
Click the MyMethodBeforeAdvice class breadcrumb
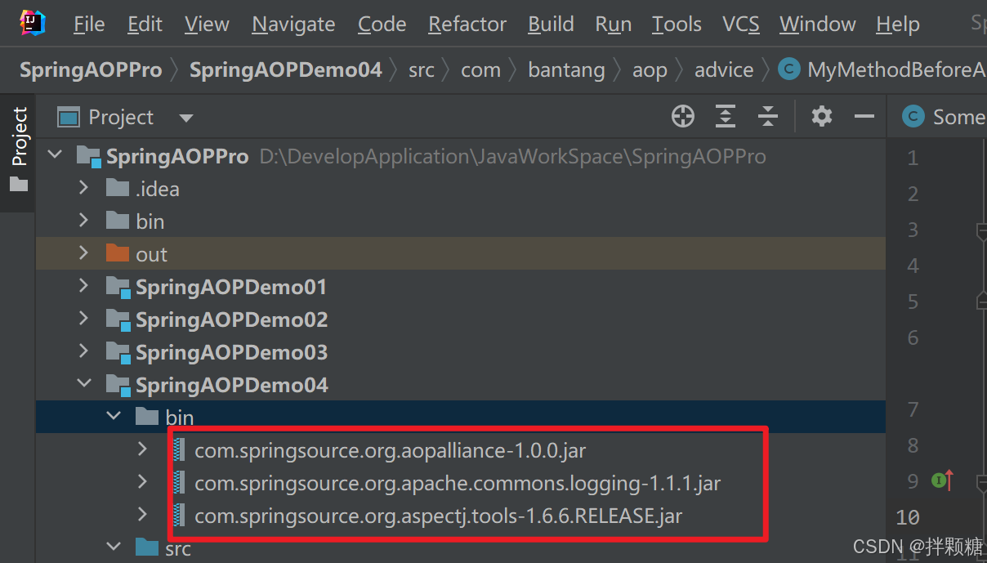click(882, 70)
